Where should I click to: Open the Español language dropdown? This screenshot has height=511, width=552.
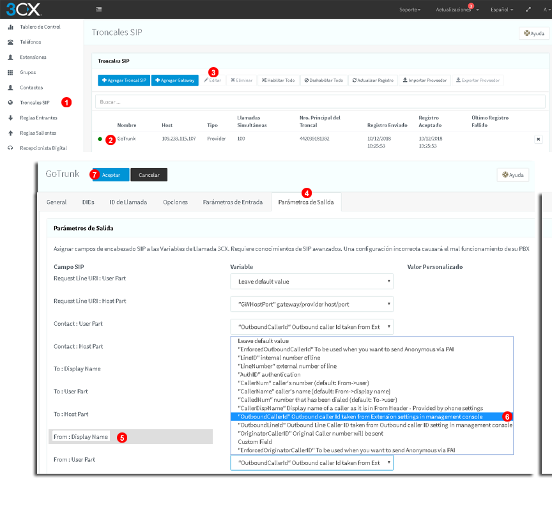click(x=502, y=10)
